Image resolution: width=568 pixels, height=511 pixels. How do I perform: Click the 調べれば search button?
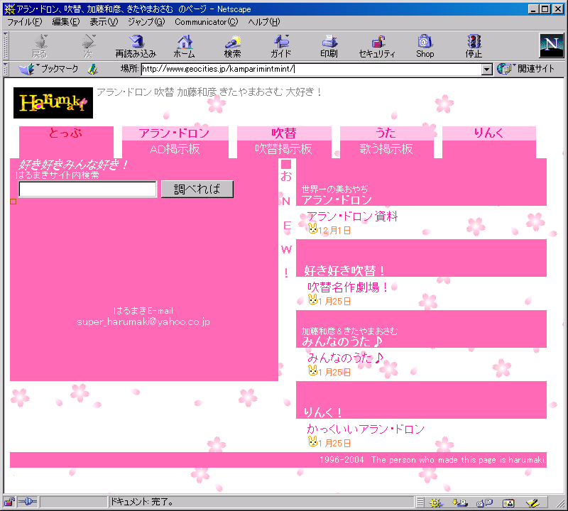pos(197,189)
